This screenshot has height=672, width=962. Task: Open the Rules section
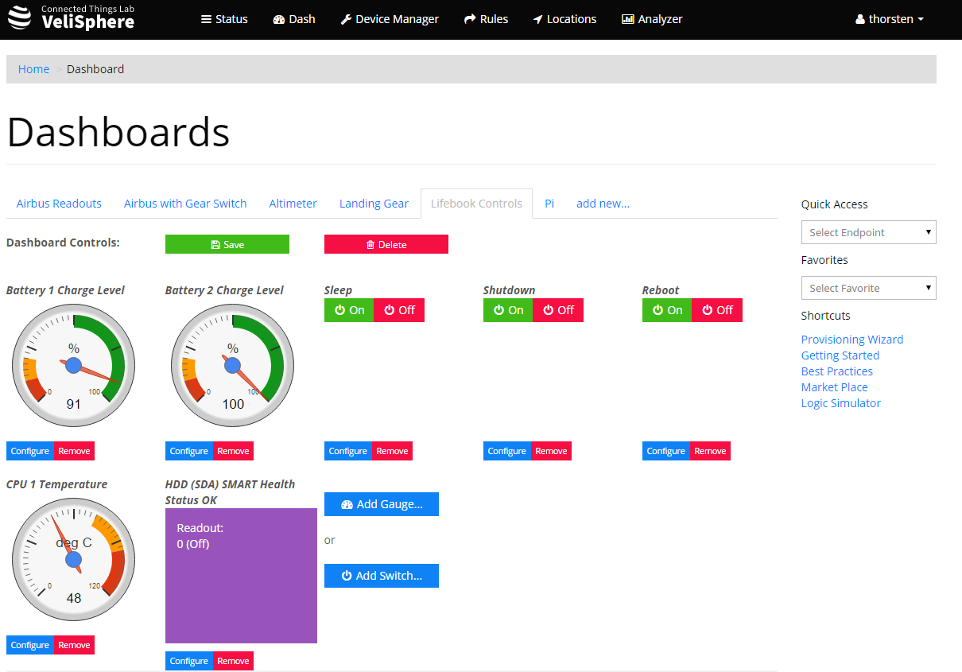point(486,19)
